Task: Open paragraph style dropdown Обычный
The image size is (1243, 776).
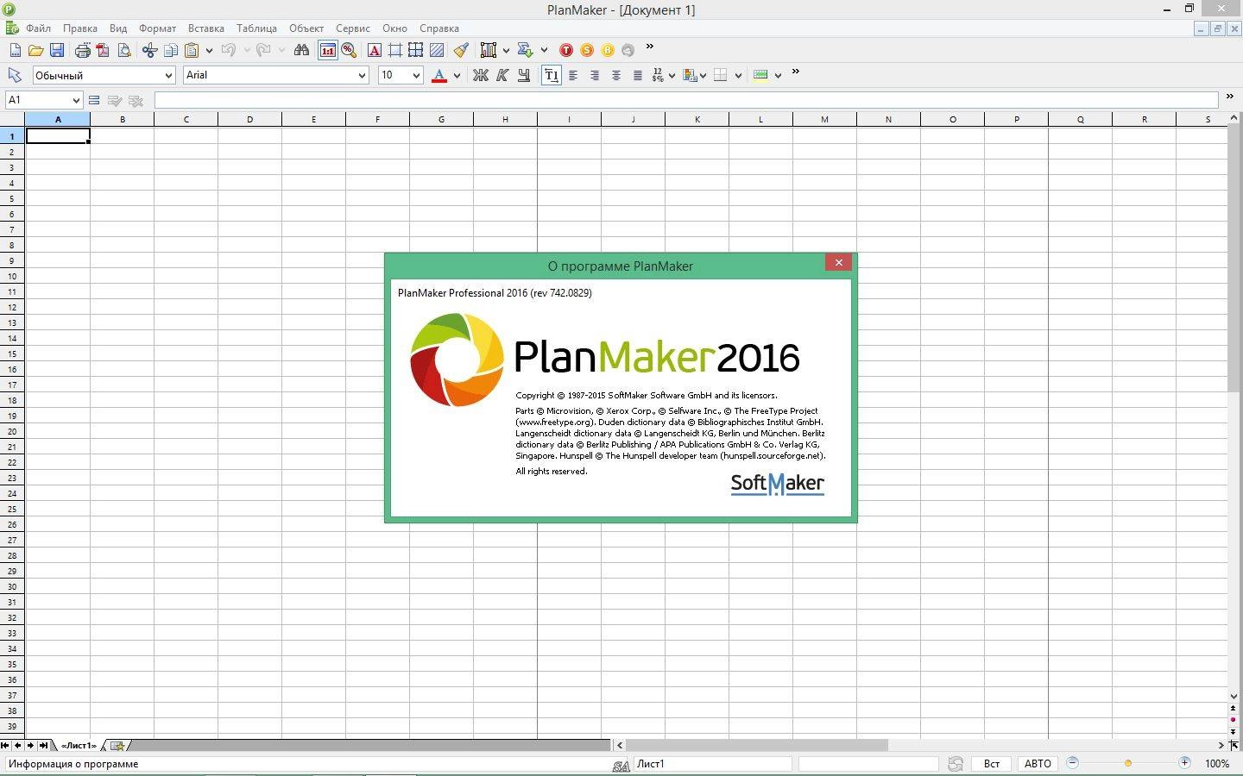Action: 168,75
